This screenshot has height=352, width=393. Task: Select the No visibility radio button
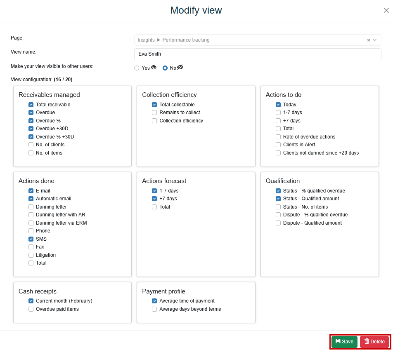(165, 68)
